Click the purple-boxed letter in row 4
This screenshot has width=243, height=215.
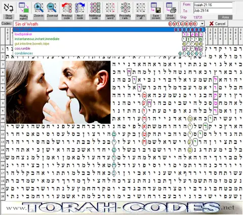[129, 72]
